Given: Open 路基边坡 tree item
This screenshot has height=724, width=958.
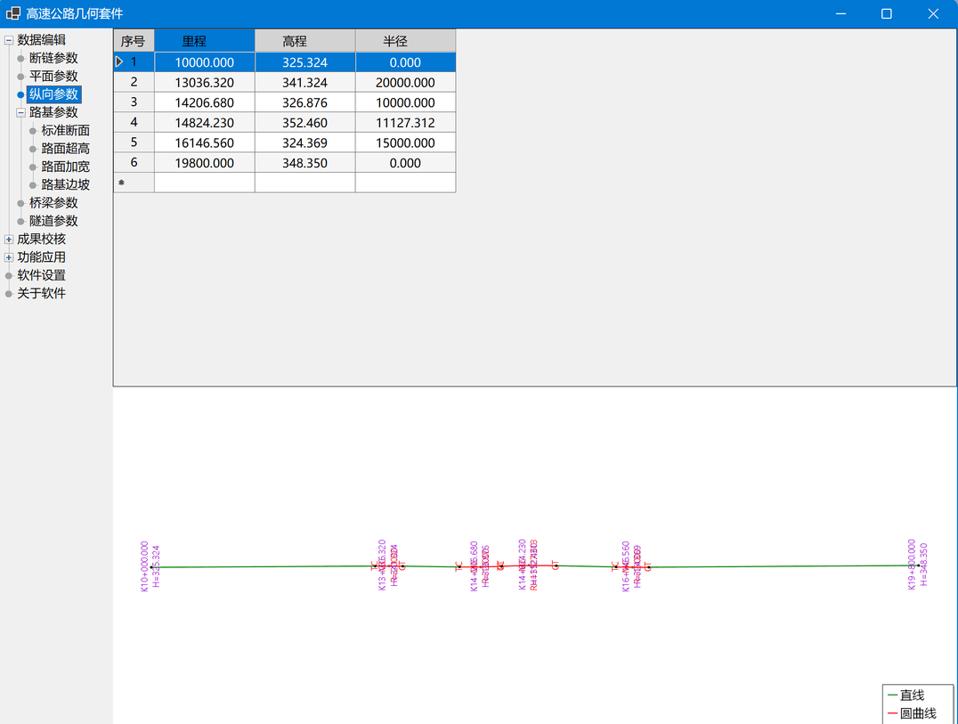Looking at the screenshot, I should point(65,184).
